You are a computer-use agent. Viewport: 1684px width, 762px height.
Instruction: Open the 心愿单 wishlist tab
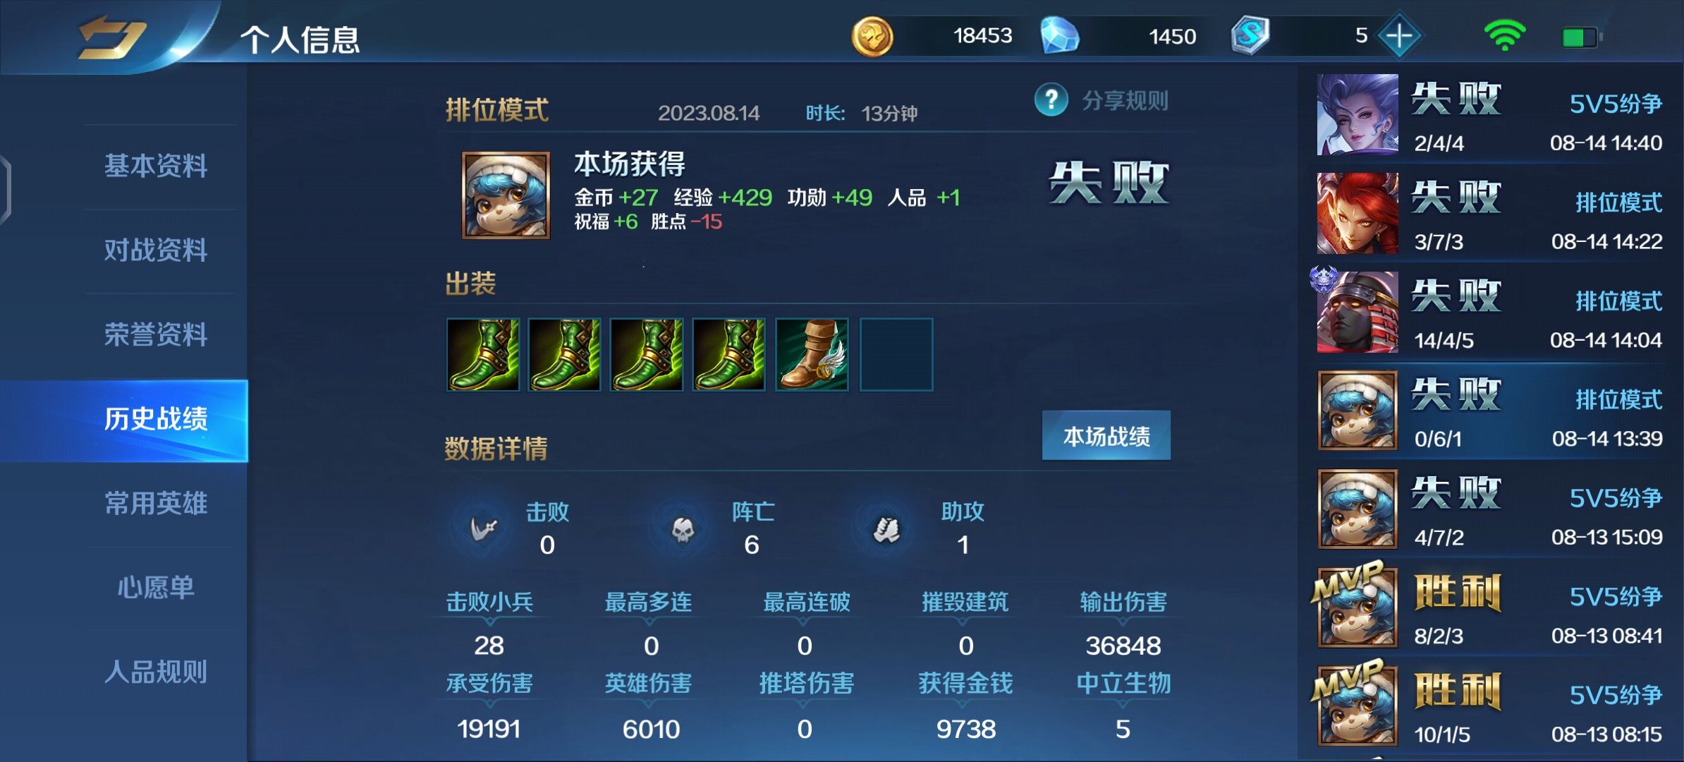[x=156, y=588]
